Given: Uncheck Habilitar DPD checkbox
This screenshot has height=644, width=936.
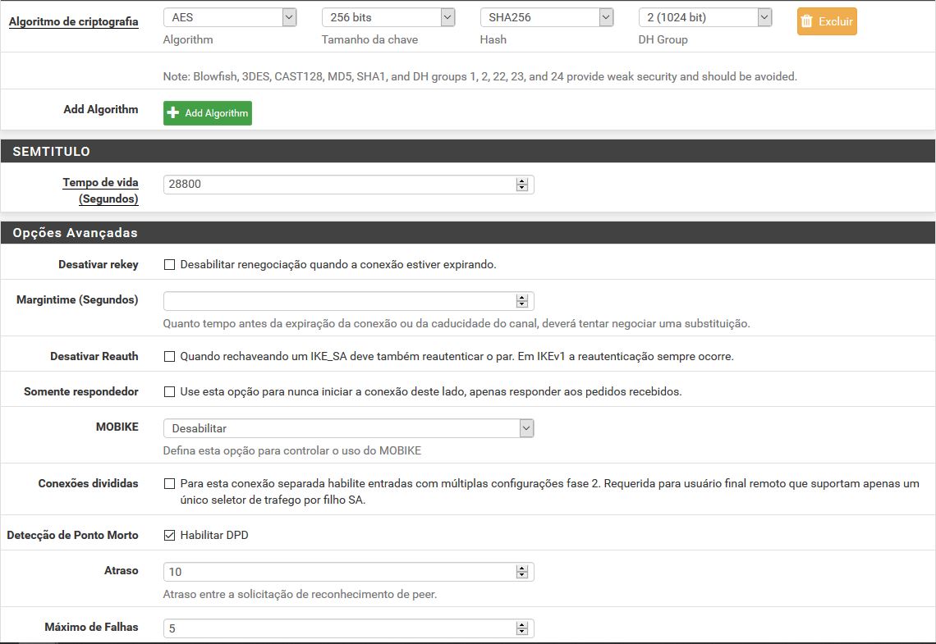Looking at the screenshot, I should [x=170, y=536].
